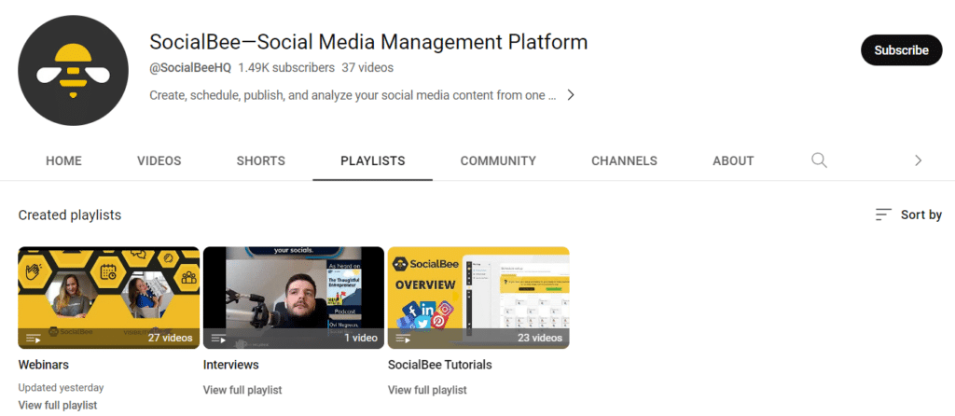Image resolution: width=955 pixels, height=416 pixels.
Task: Click the 23 videos overlay label
Action: click(540, 338)
